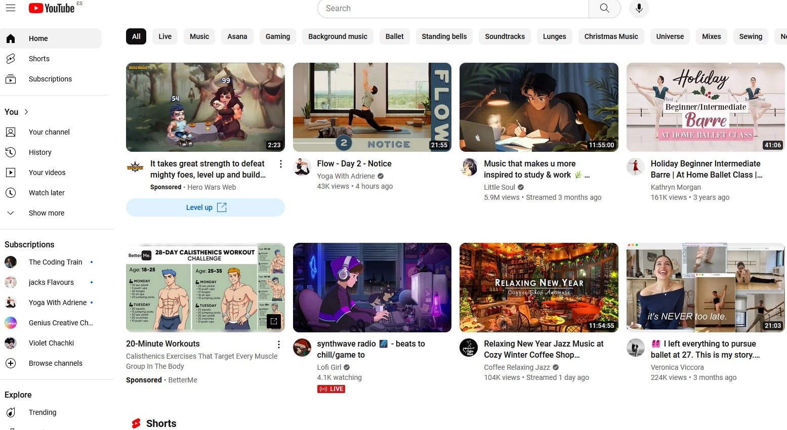Select Home in the left sidebar

[38, 38]
